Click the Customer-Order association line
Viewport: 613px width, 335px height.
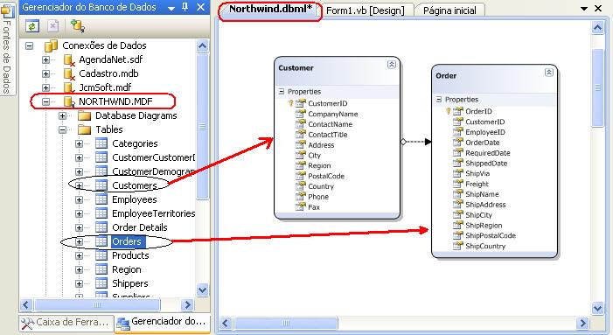[416, 142]
